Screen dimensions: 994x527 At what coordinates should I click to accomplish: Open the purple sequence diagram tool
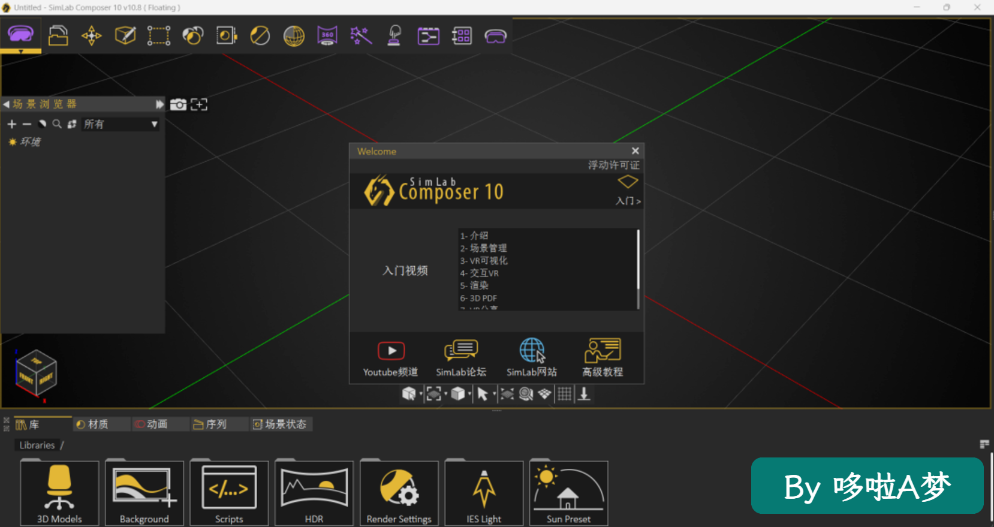(x=428, y=36)
